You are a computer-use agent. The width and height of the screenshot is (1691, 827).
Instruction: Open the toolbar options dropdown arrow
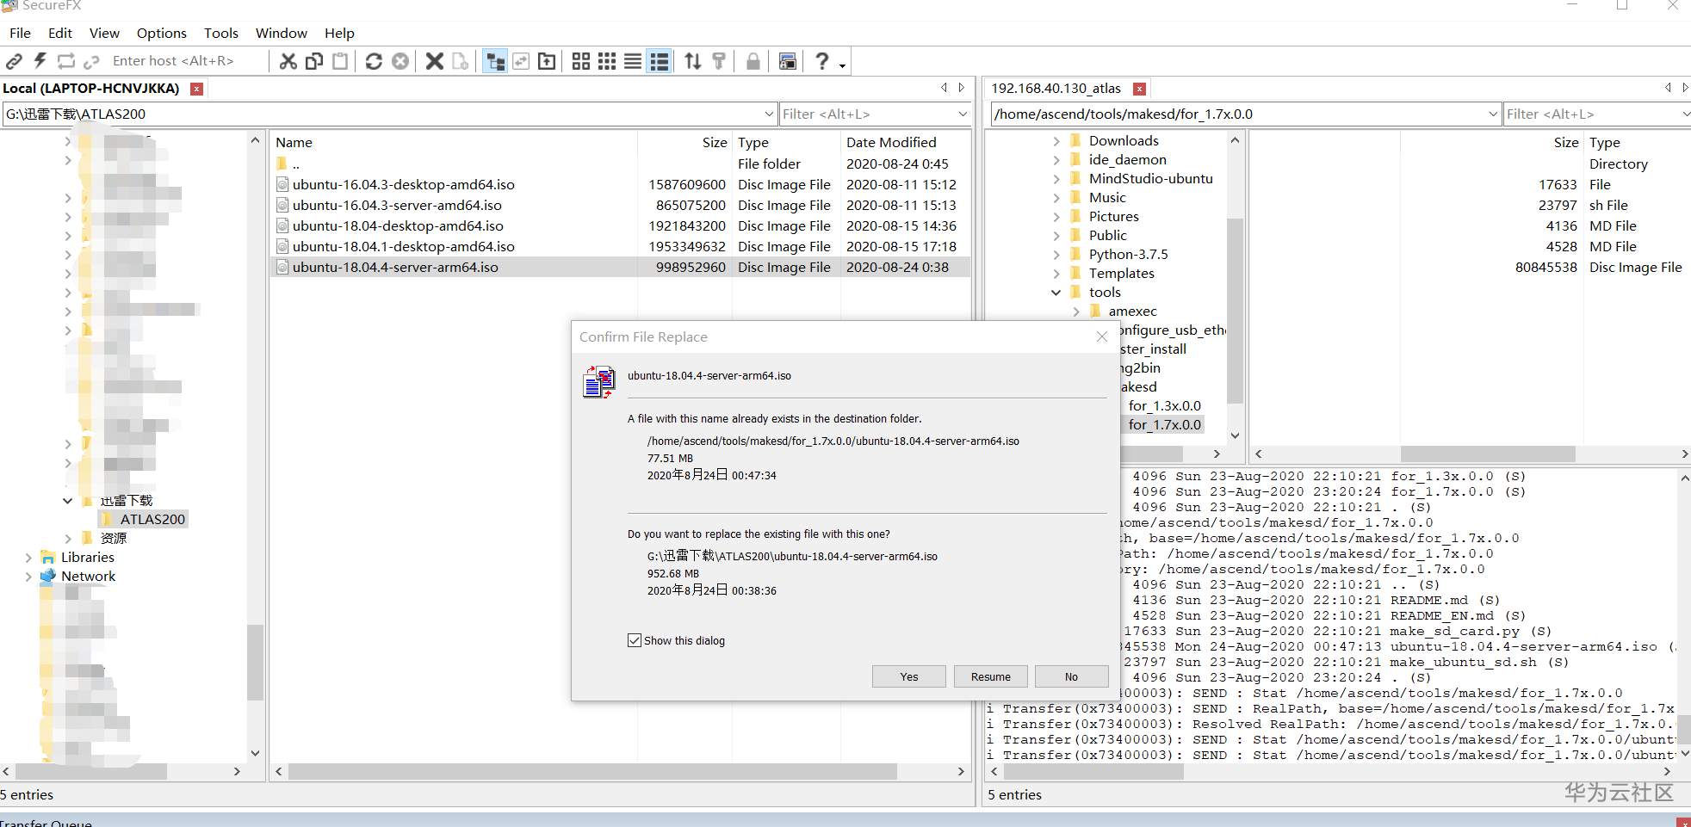[x=843, y=65]
